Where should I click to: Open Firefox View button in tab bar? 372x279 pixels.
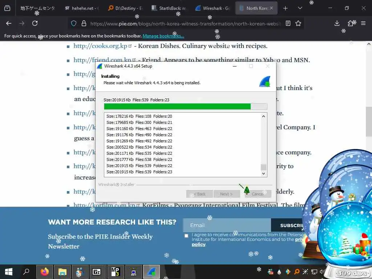pyautogui.click(x=7, y=8)
